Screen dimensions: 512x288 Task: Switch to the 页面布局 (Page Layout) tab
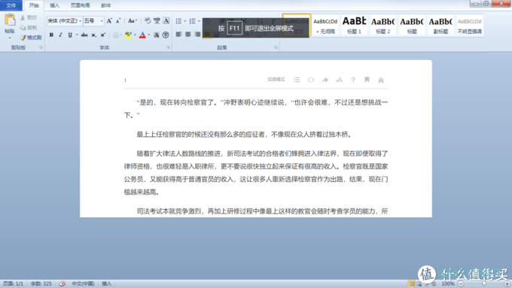tap(81, 5)
